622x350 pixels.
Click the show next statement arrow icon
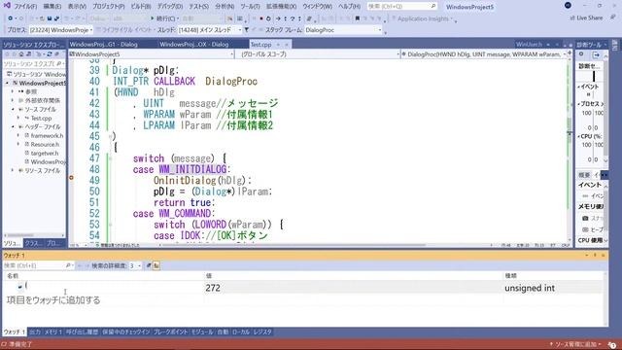coord(278,18)
